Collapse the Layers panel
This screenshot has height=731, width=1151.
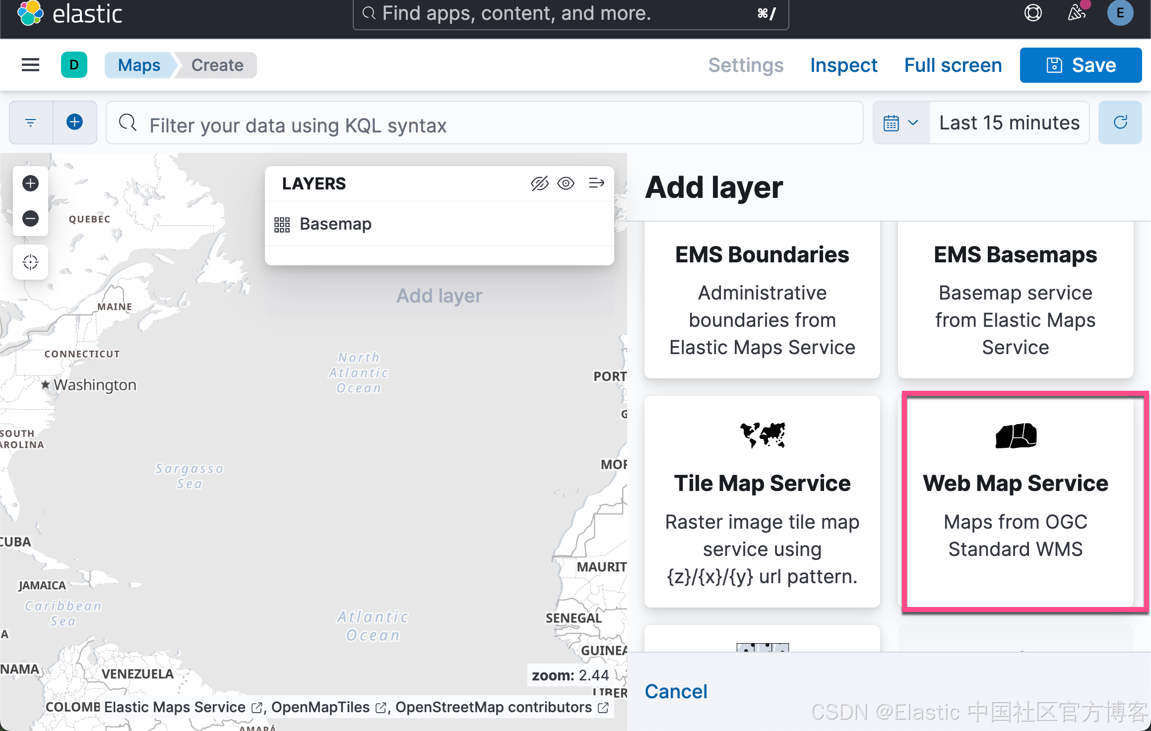click(596, 183)
